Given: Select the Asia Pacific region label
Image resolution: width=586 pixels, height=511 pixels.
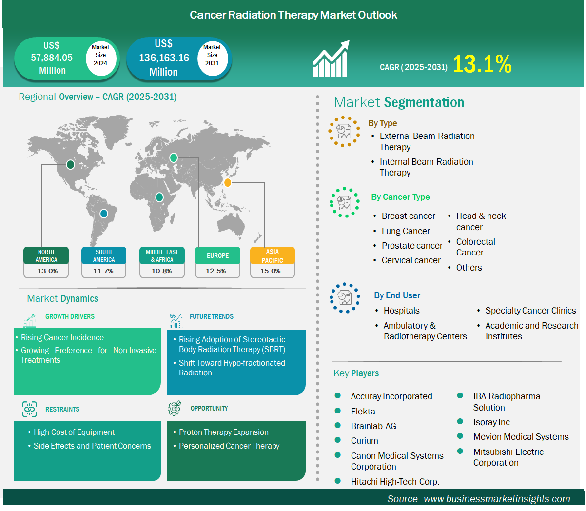Looking at the screenshot, I should (273, 255).
